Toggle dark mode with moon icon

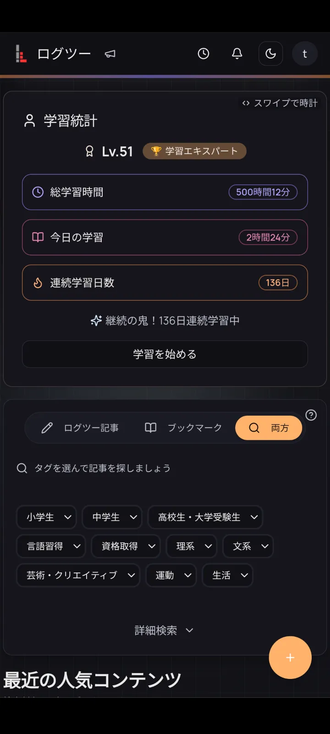[x=270, y=54]
